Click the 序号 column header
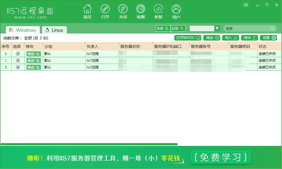Screen dimensions: 282x169 [x=6, y=46]
